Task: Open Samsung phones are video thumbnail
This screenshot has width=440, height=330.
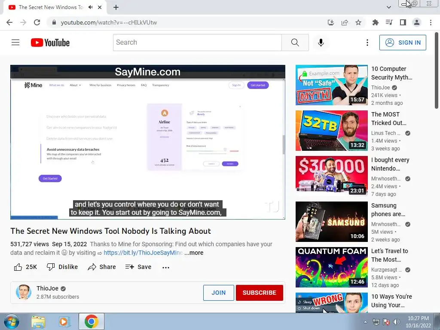Action: pos(331,222)
